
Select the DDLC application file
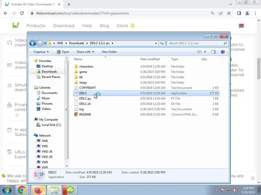[x=146, y=93]
